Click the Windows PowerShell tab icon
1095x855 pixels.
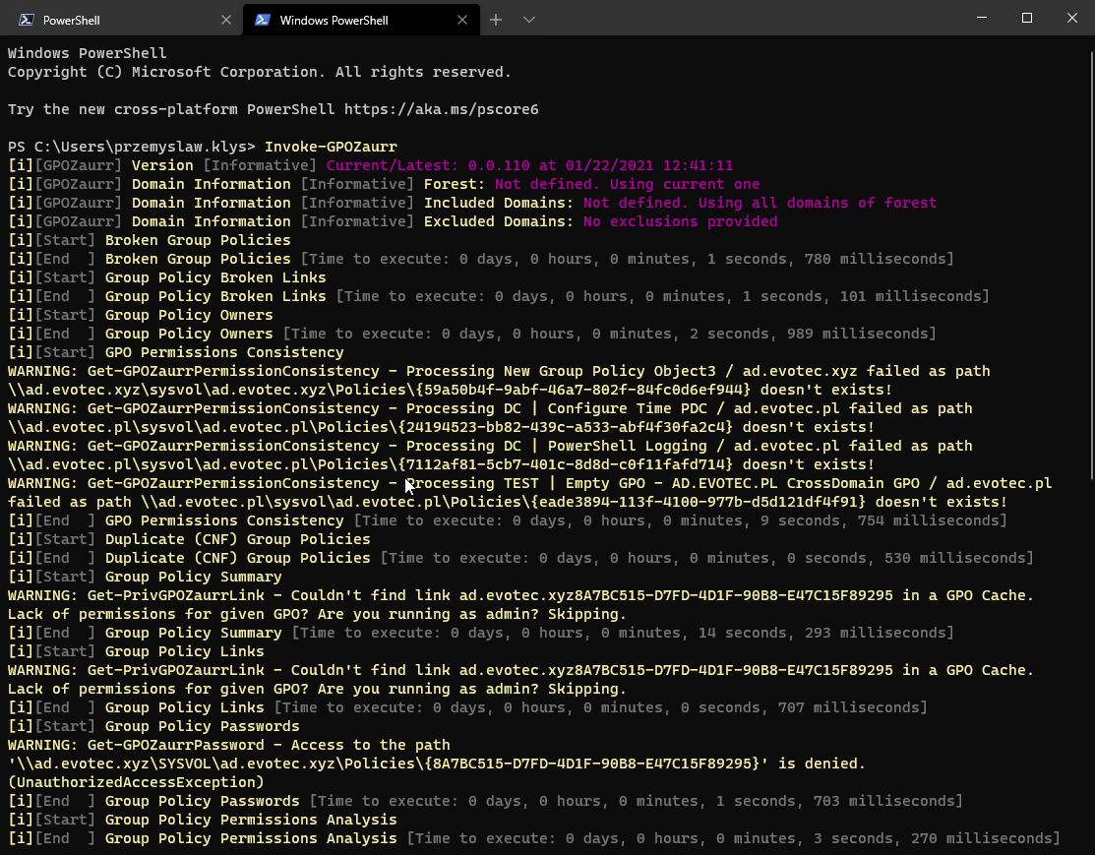click(263, 20)
